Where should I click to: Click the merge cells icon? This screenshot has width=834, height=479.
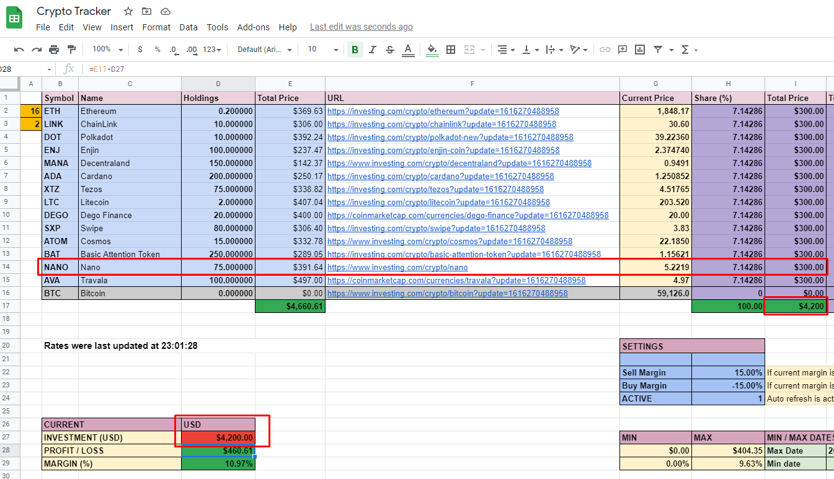[469, 50]
